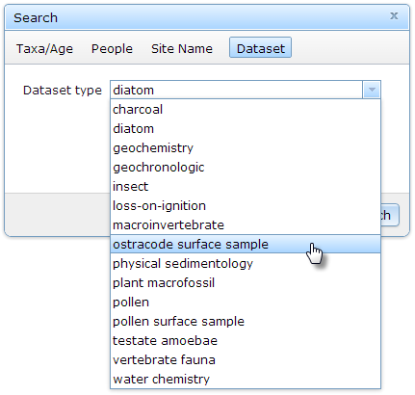Pick the geochemistry dataset type
The width and height of the screenshot is (415, 395).
(246, 147)
